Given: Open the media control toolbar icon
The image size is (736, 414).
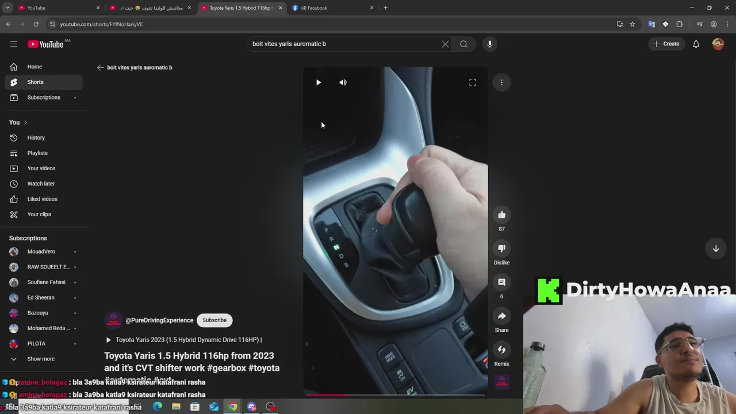Looking at the screenshot, I should (700, 24).
